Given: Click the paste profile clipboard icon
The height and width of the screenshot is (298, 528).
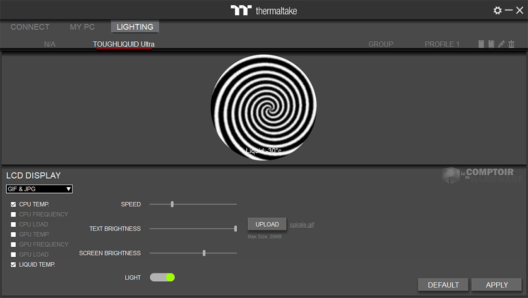Looking at the screenshot, I should pos(491,44).
